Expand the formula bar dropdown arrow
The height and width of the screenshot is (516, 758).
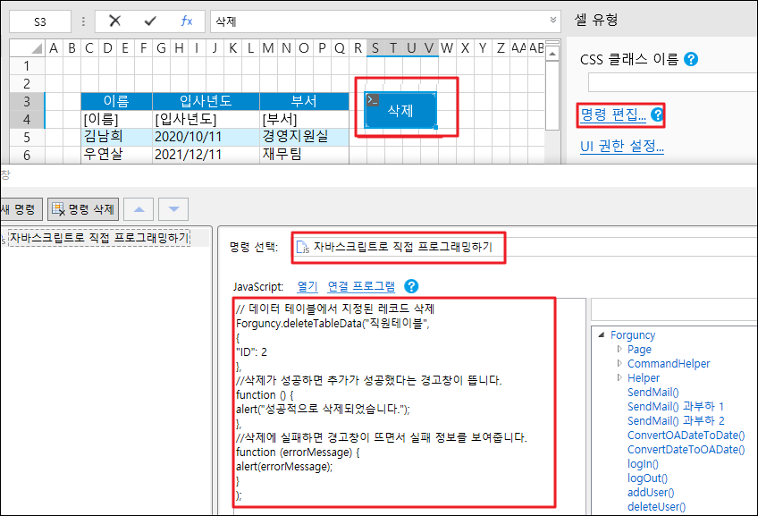(x=552, y=21)
